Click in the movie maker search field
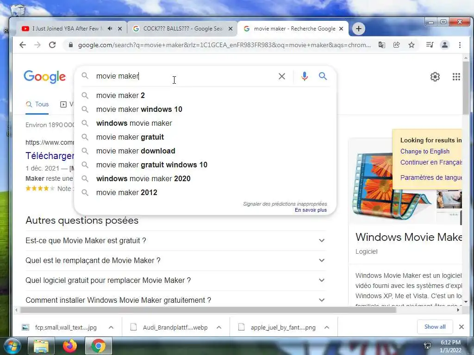The width and height of the screenshot is (474, 355). (184, 76)
